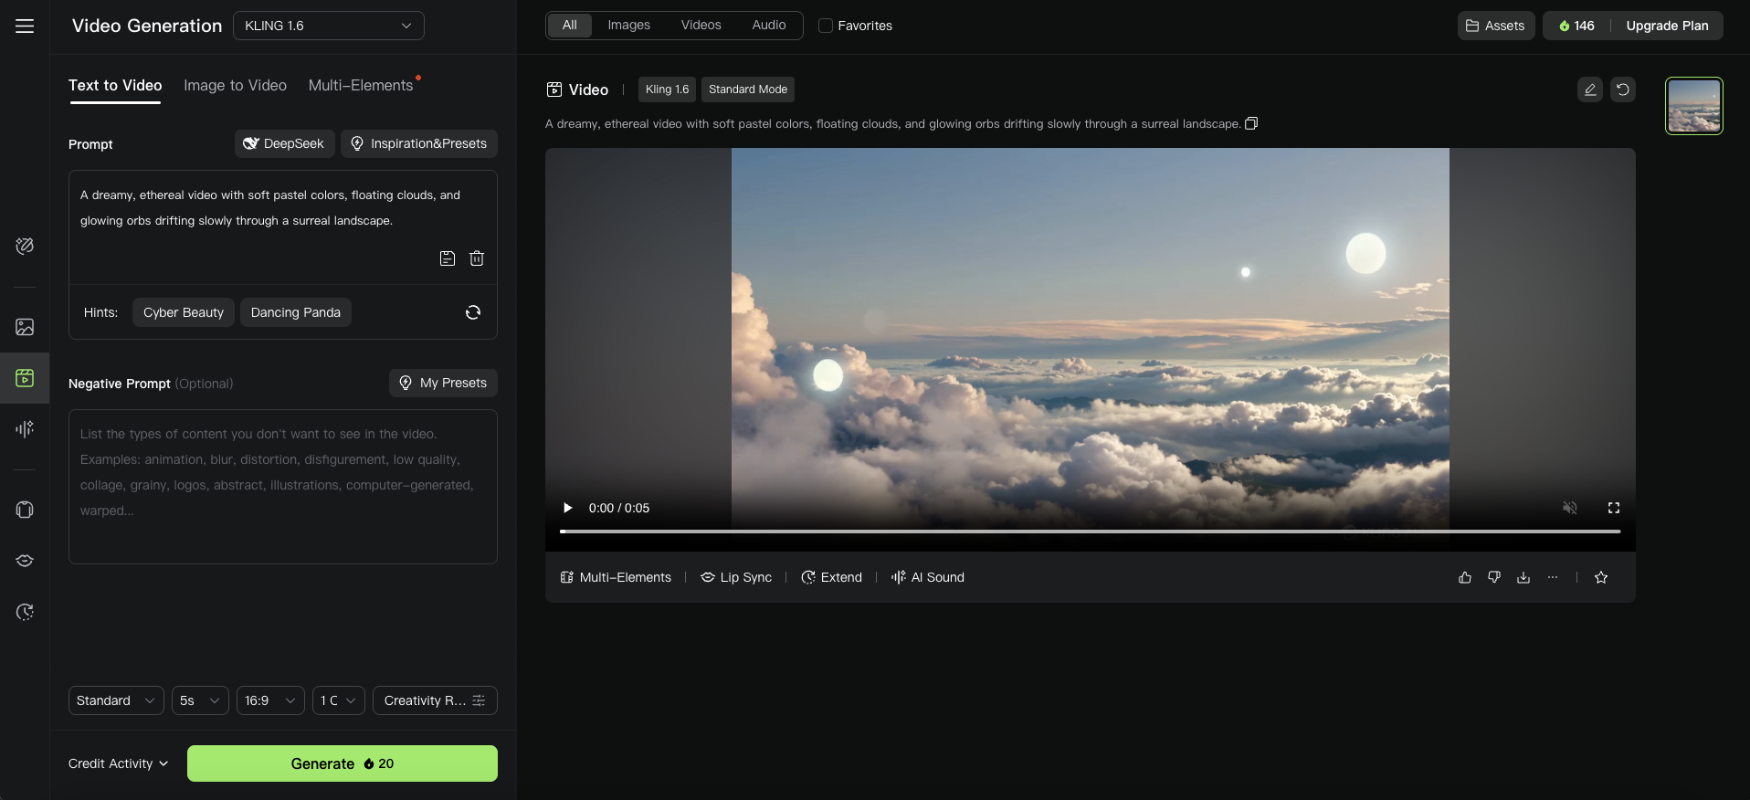This screenshot has height=800, width=1750.
Task: Open more options ellipsis under video
Action: coord(1553,577)
